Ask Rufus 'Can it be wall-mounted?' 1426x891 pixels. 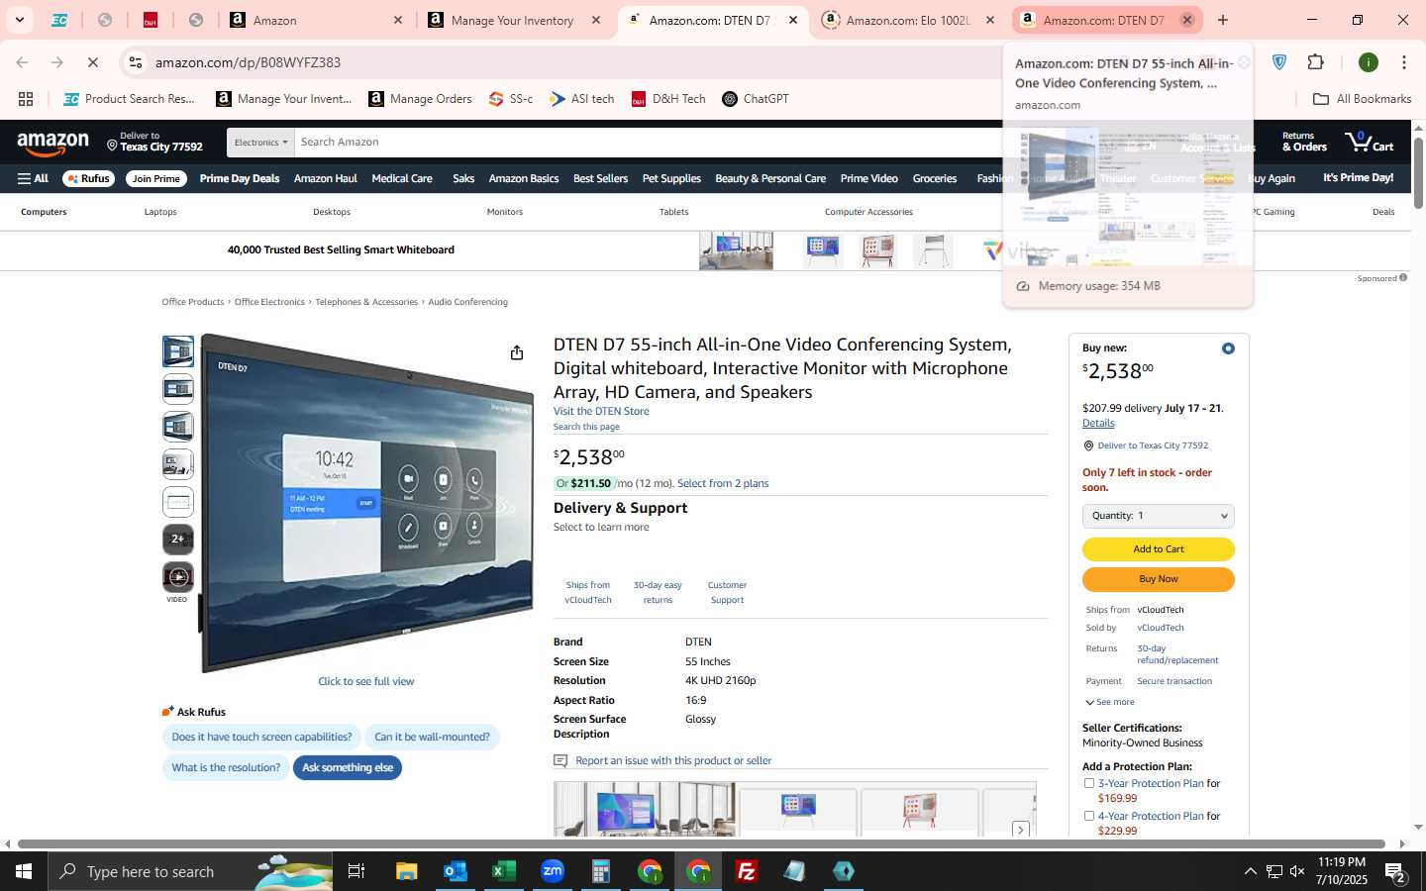(x=432, y=737)
